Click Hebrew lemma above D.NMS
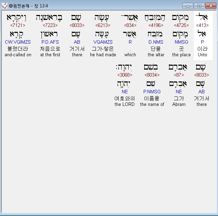This screenshot has height=216, width=218. 155,34
